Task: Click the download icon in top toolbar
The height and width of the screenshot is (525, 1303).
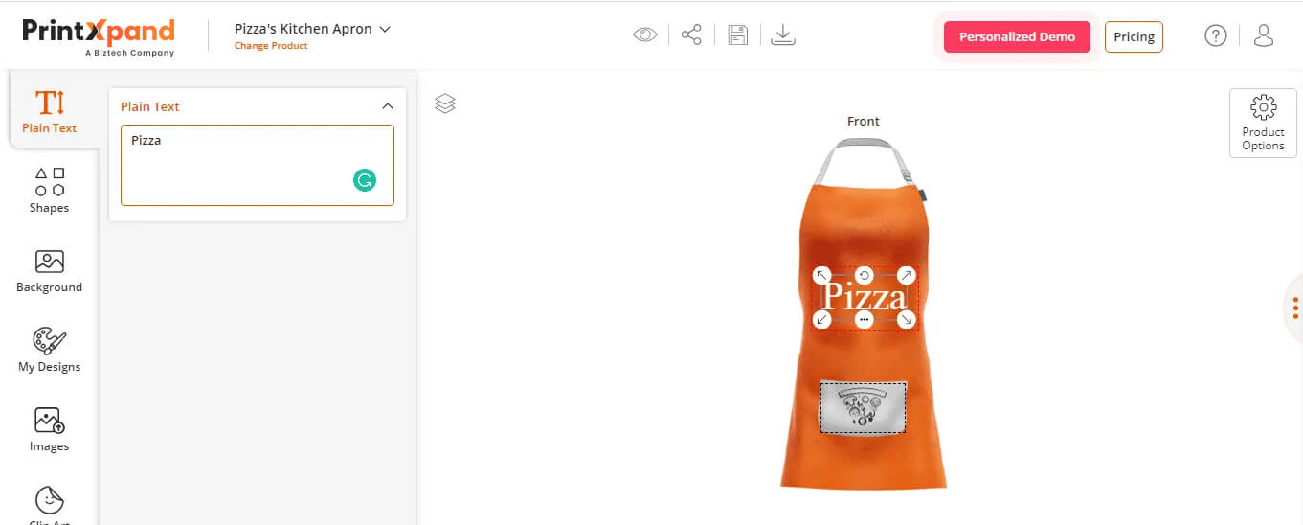Action: (783, 35)
